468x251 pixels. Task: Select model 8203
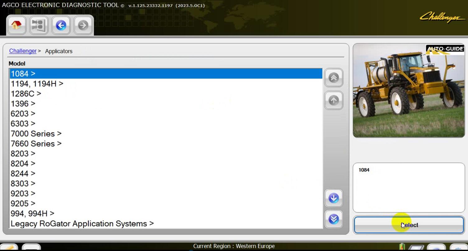click(x=166, y=154)
